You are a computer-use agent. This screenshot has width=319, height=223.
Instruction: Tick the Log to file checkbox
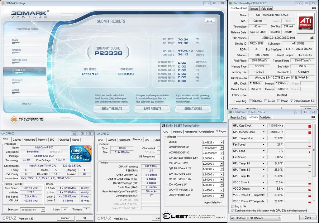point(233,206)
